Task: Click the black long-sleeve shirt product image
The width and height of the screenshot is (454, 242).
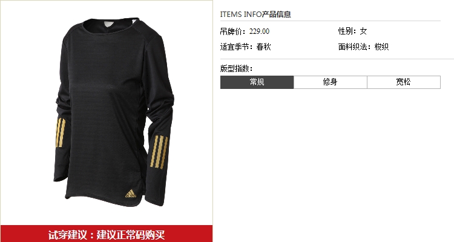Action: pos(114,113)
